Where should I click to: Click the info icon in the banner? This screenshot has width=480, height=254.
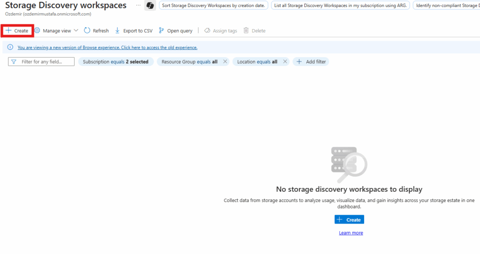[x=10, y=47]
